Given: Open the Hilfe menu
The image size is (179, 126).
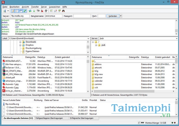Looking at the screenshot, I should 65,7.
